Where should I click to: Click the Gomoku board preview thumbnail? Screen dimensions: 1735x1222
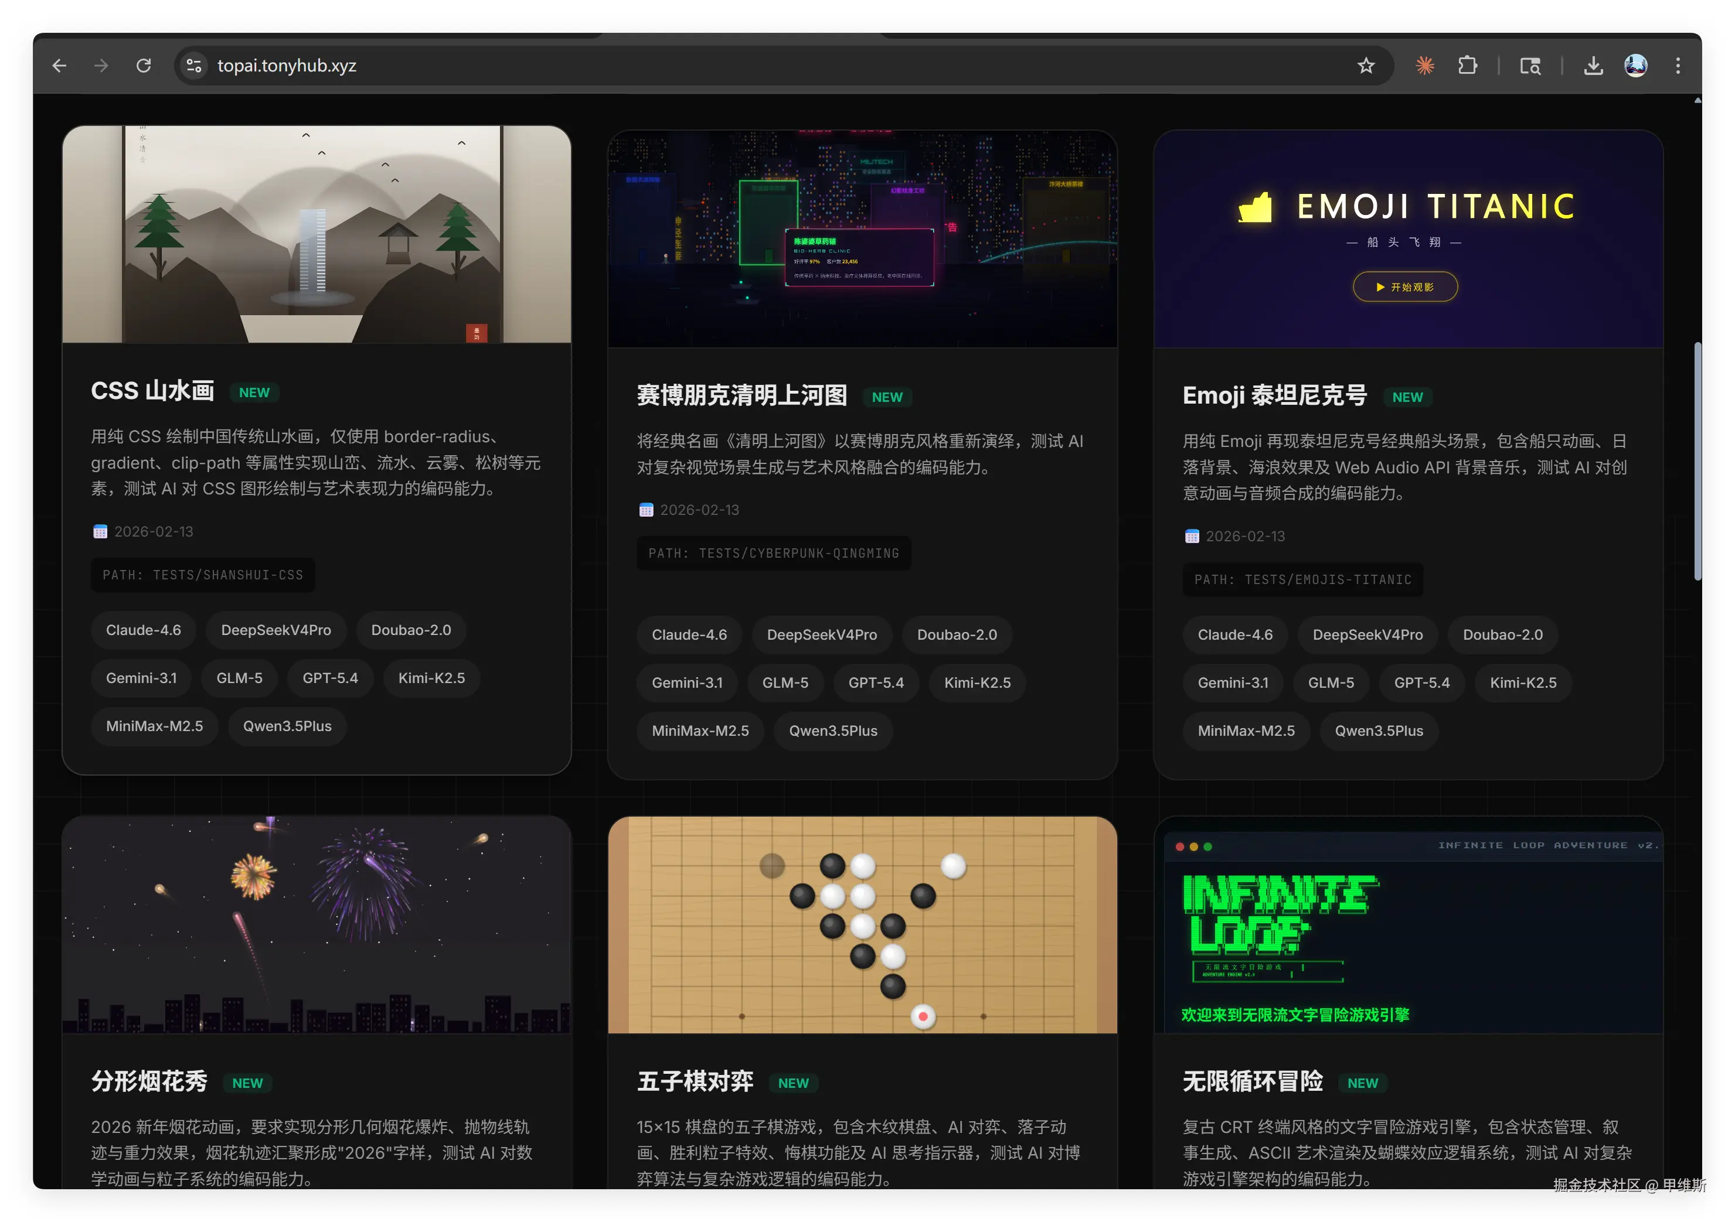[x=862, y=924]
